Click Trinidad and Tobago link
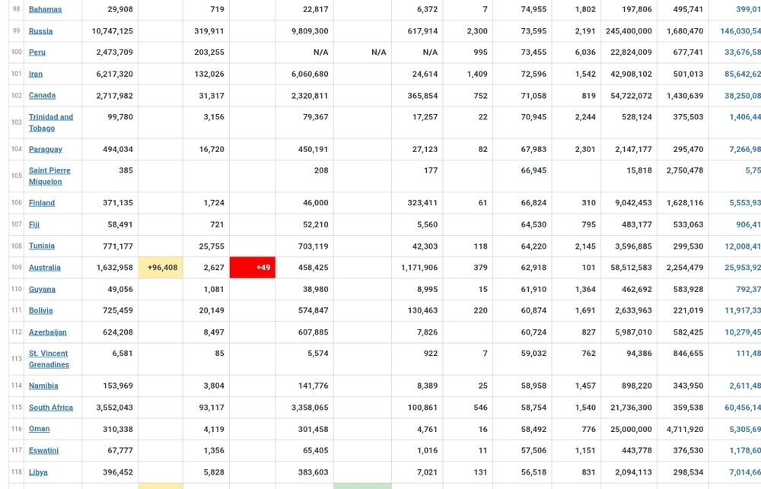Viewport: 761px width, 489px height. [x=50, y=122]
